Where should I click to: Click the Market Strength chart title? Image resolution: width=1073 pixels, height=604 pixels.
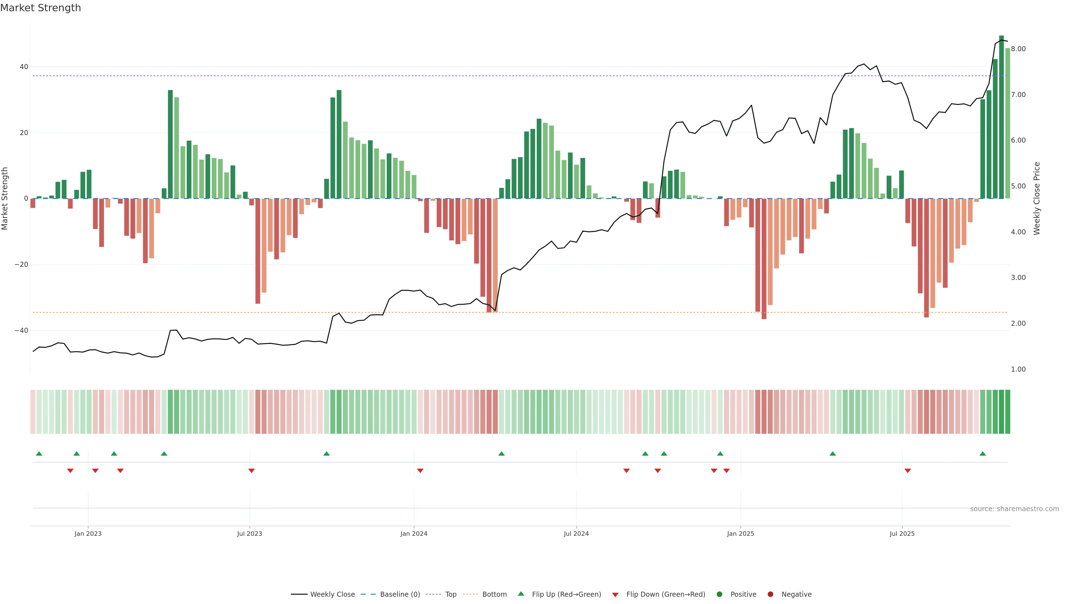[x=41, y=8]
